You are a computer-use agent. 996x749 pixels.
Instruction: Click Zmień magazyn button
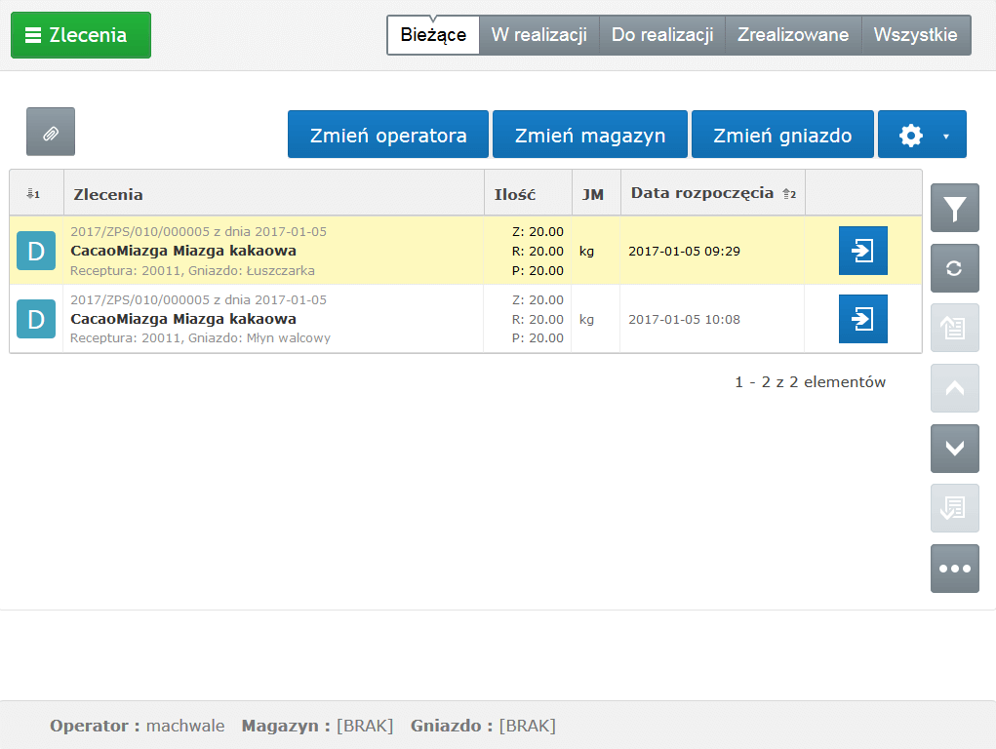(x=590, y=135)
